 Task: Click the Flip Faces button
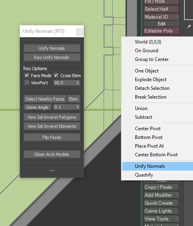pyautogui.click(x=52, y=137)
